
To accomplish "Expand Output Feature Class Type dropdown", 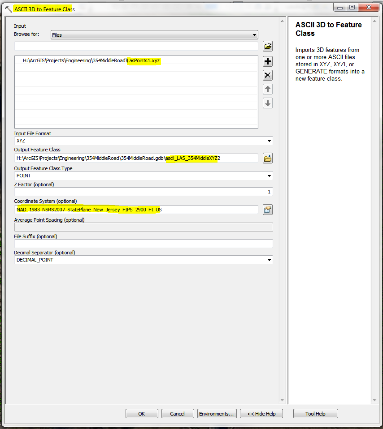I will point(143,176).
